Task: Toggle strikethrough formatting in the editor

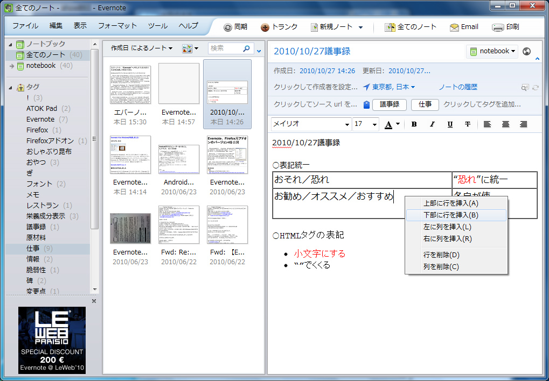Action: [x=469, y=124]
